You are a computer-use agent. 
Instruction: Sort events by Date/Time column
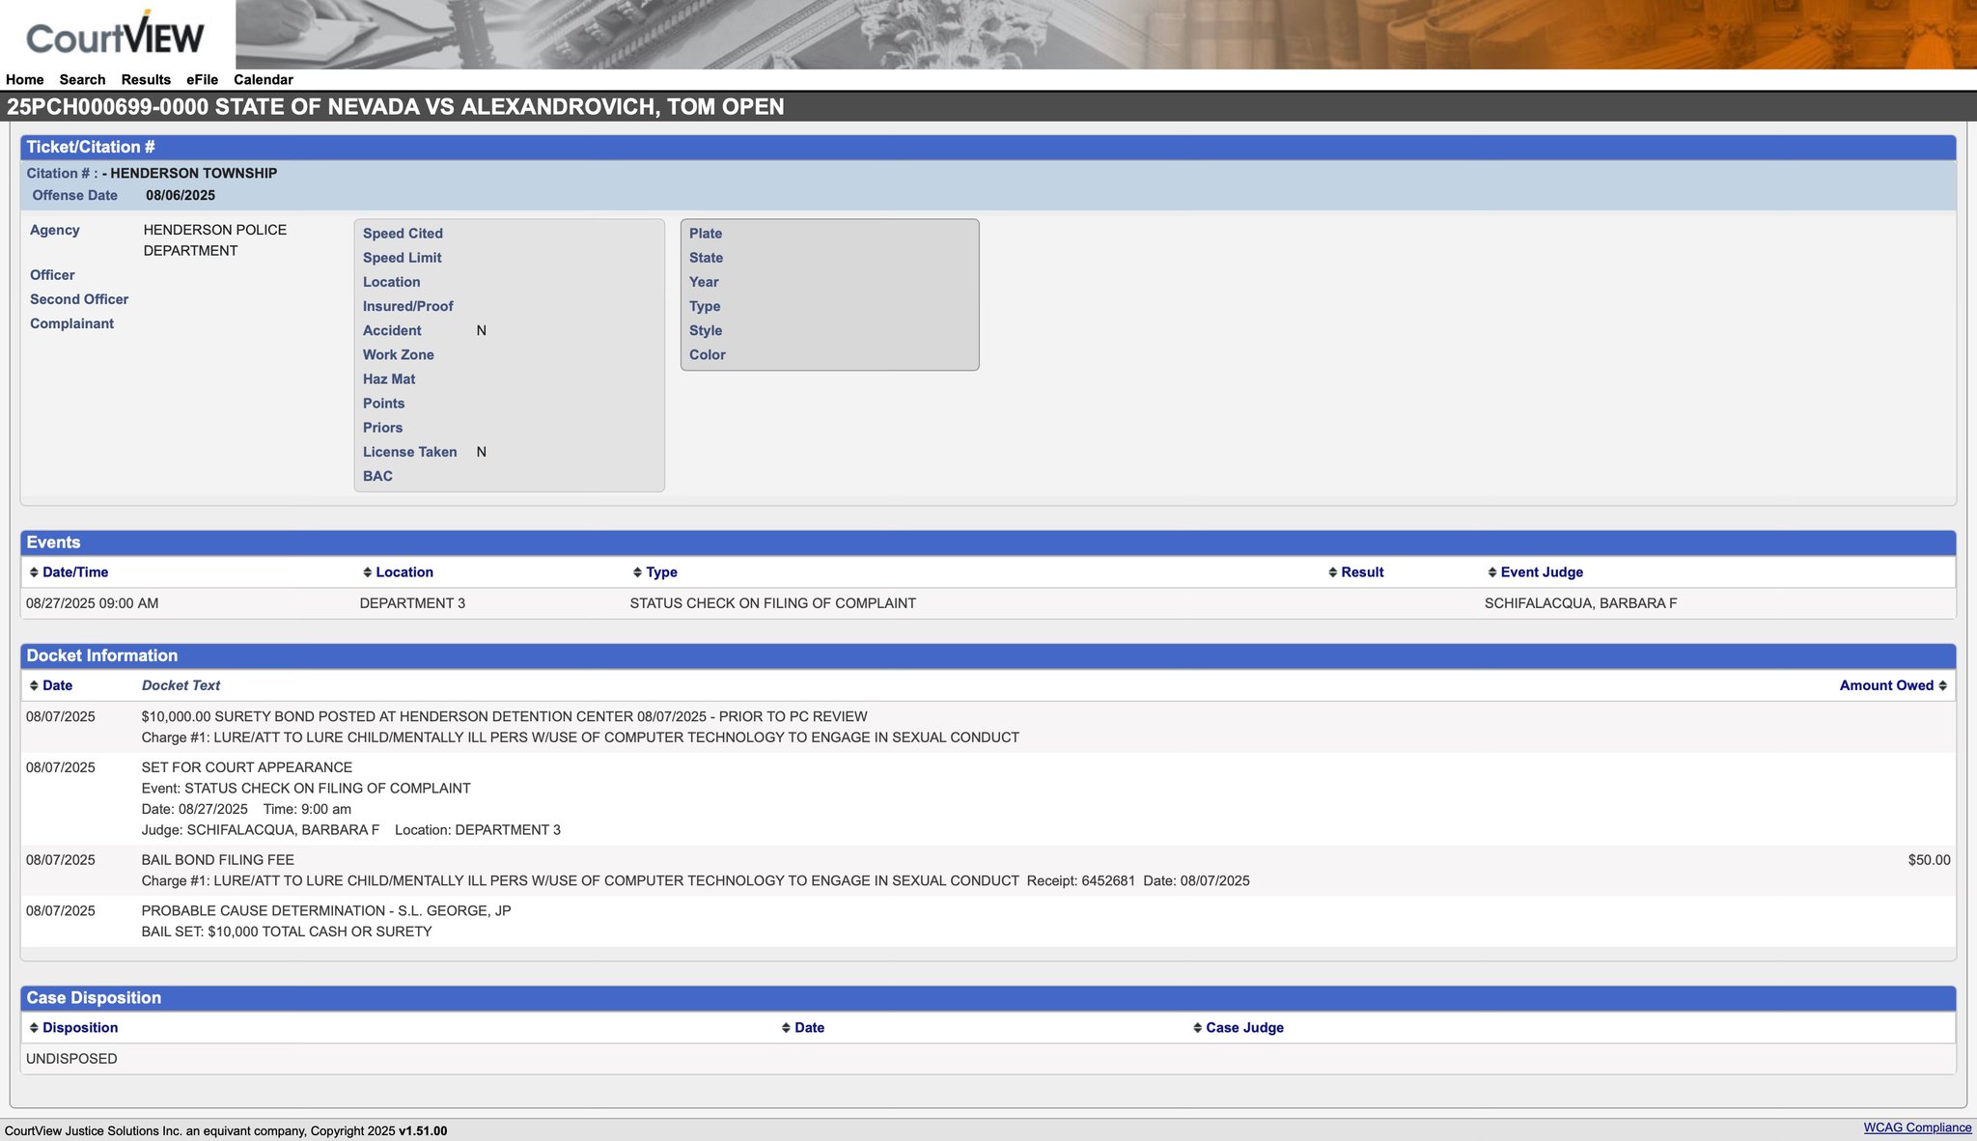74,572
